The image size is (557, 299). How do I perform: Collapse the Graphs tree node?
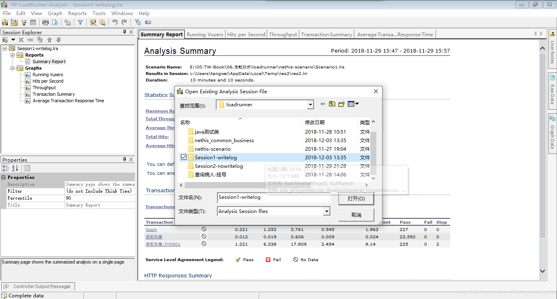12,68
